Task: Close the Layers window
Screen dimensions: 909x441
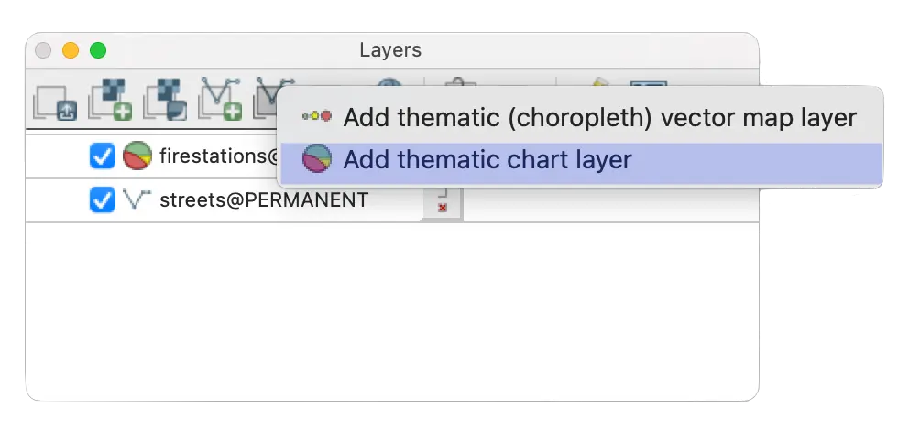Action: 43,50
